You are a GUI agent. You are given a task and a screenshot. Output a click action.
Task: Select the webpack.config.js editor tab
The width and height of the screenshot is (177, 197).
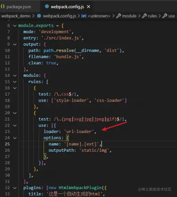tap(67, 7)
